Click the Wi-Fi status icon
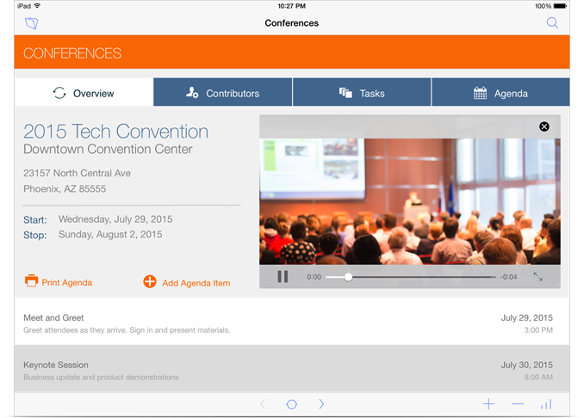584x418 pixels. (x=37, y=6)
